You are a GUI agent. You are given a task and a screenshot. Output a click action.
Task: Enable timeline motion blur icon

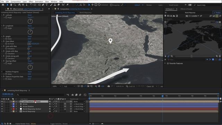80,95
